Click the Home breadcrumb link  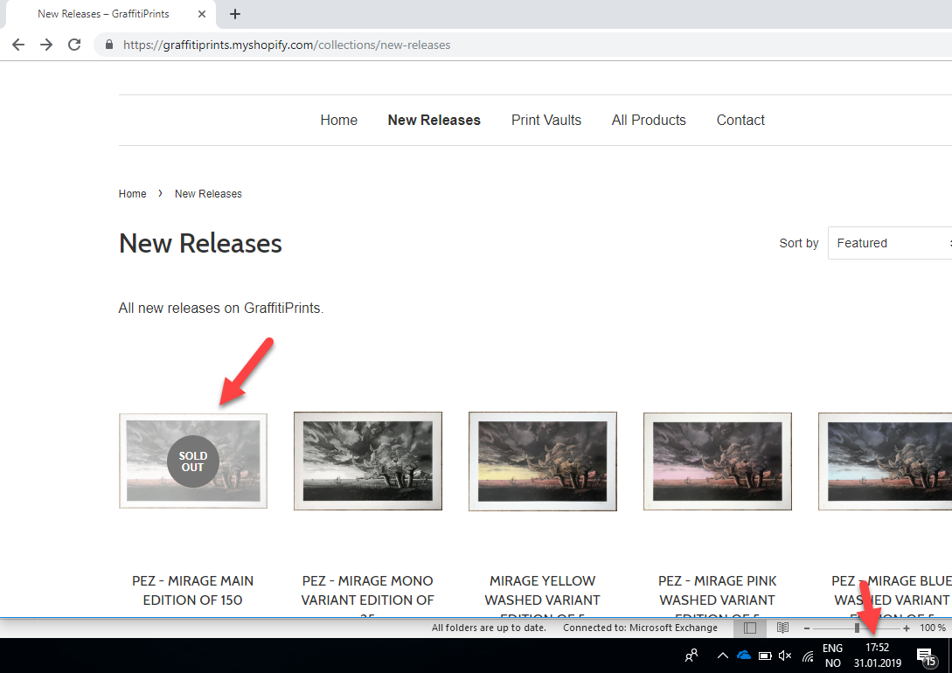(x=132, y=194)
